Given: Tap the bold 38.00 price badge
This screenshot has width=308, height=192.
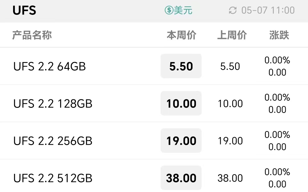Looking at the screenshot, I should click(181, 178).
